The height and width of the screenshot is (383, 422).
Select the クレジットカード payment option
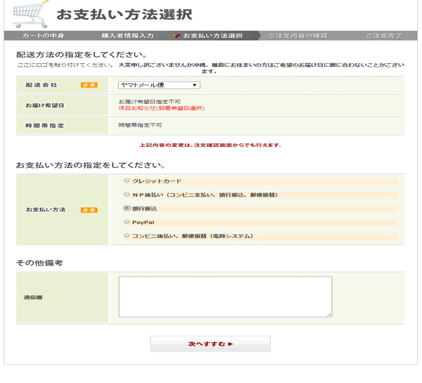click(127, 181)
